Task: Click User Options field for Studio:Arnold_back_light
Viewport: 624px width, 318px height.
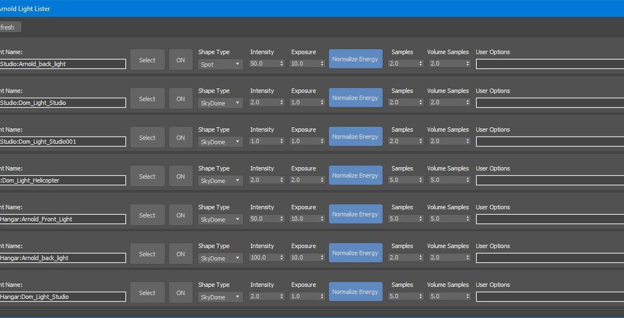Action: (549, 64)
